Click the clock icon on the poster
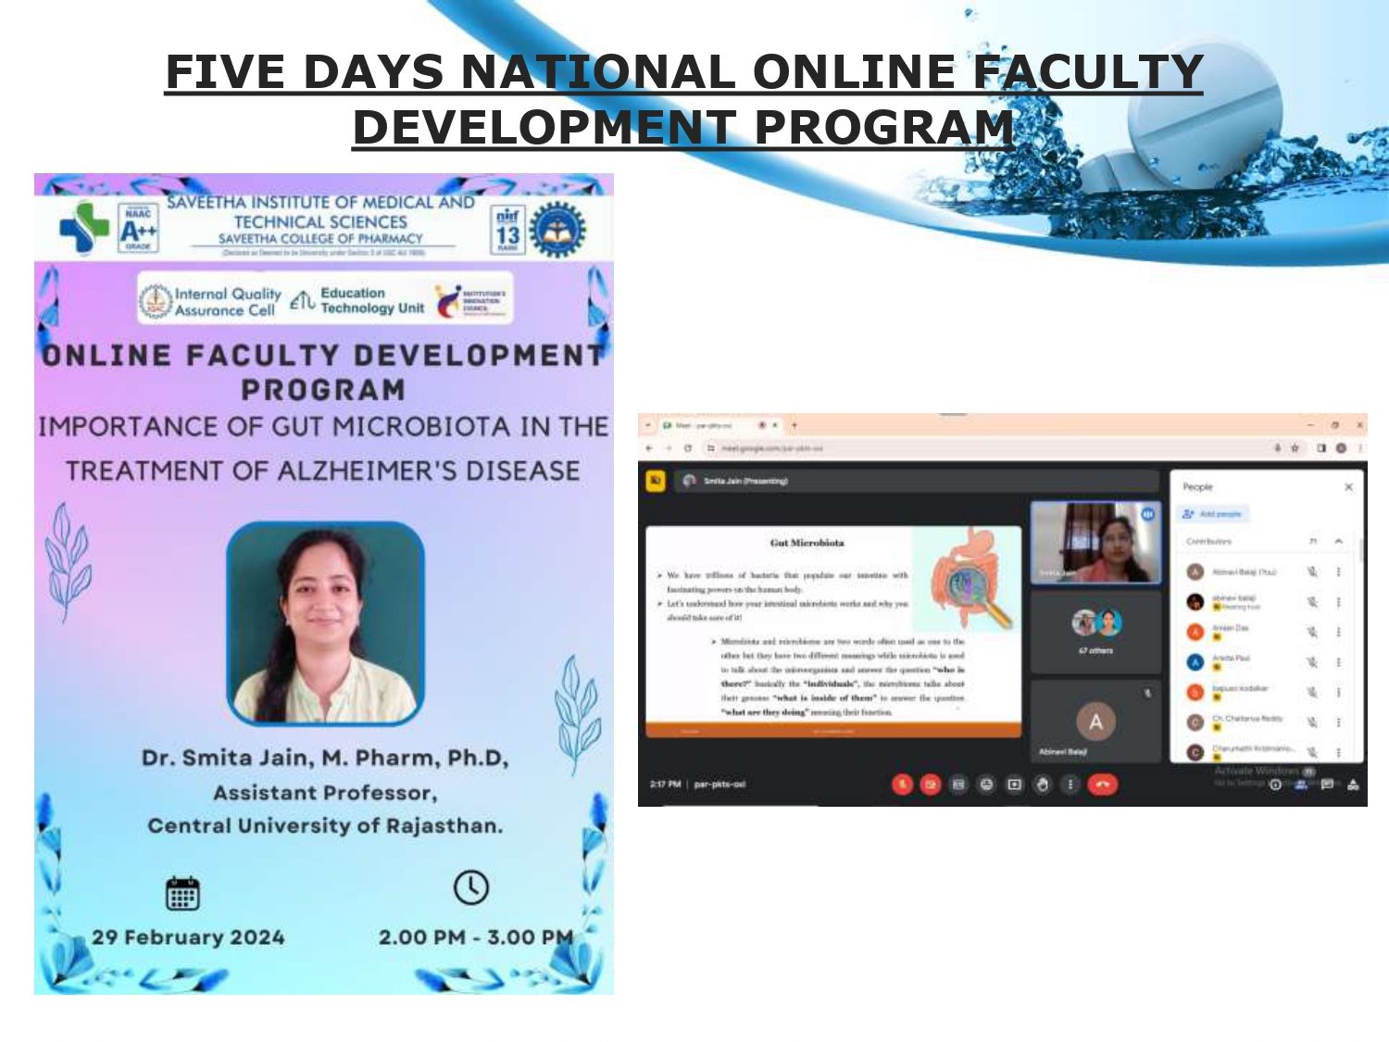The width and height of the screenshot is (1389, 1042). pyautogui.click(x=471, y=887)
